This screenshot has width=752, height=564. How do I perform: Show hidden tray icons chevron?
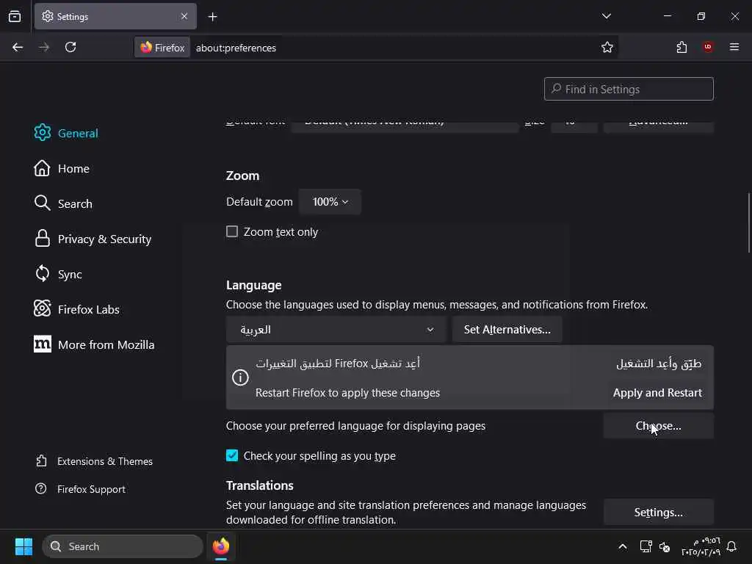[x=623, y=546]
